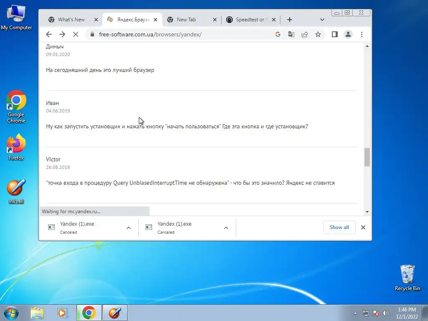Select the commenter name Victor
This screenshot has height=321, width=428.
coord(53,159)
